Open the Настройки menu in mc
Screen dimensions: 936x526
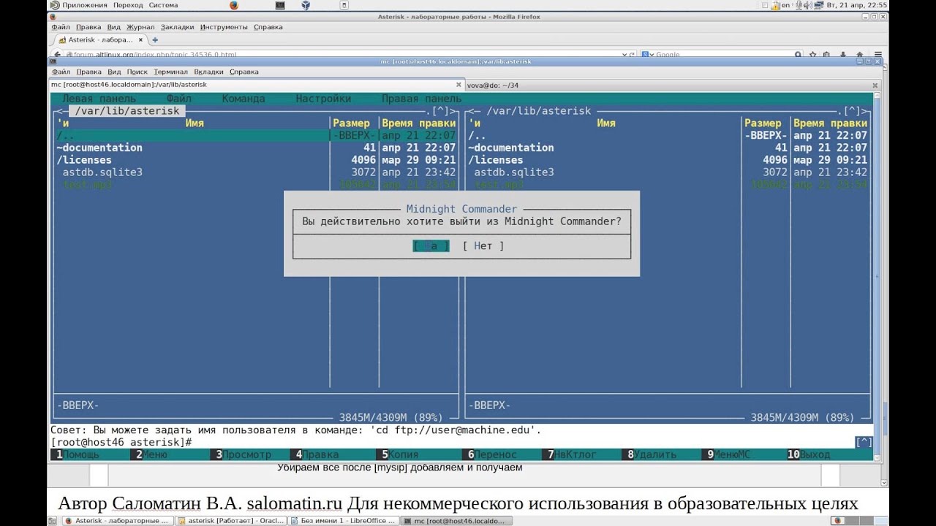point(323,99)
